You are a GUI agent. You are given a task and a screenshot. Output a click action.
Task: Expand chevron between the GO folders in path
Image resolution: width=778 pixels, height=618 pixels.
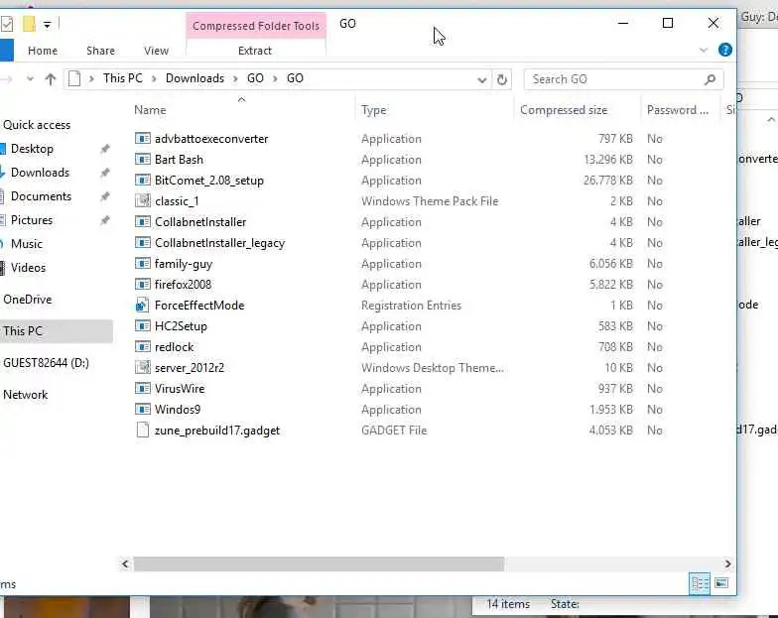click(275, 79)
